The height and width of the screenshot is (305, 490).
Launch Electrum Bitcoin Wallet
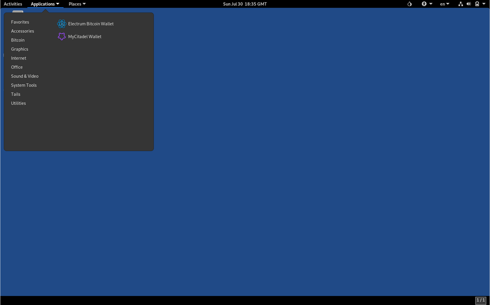pyautogui.click(x=86, y=24)
